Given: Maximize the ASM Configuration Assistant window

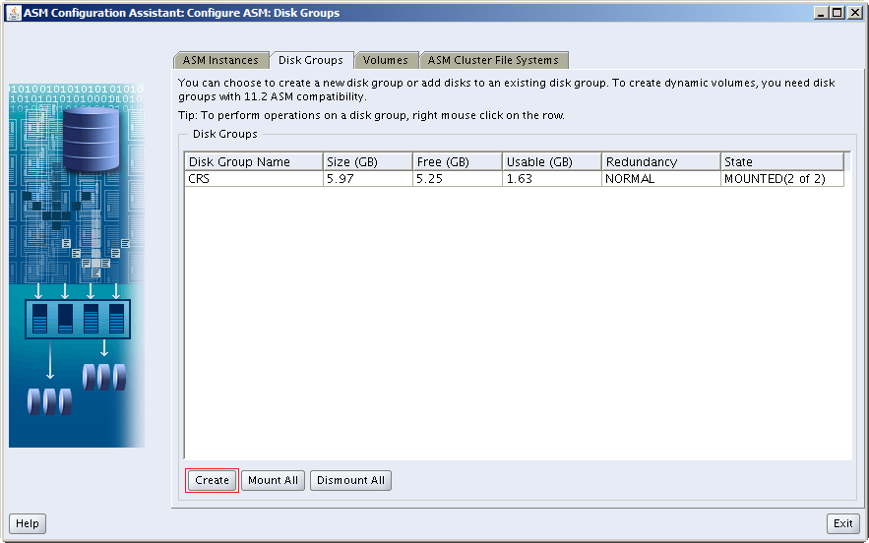Looking at the screenshot, I should 838,13.
